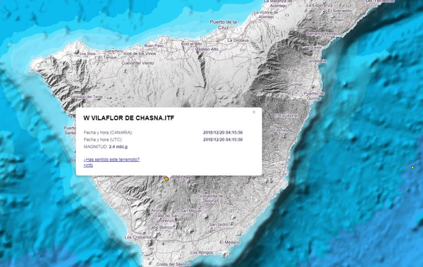Click the 'El Tablero' map label
Screen dimensions: 423x267
tap(335, 20)
